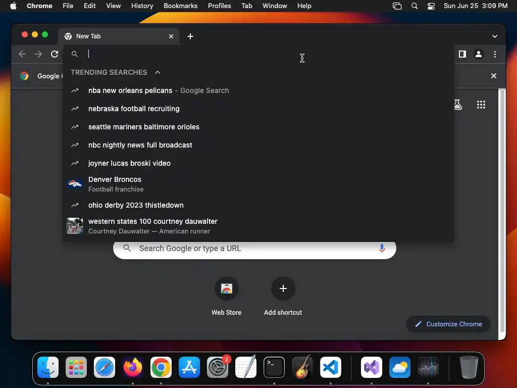Expand the tab search chevron

point(495,36)
